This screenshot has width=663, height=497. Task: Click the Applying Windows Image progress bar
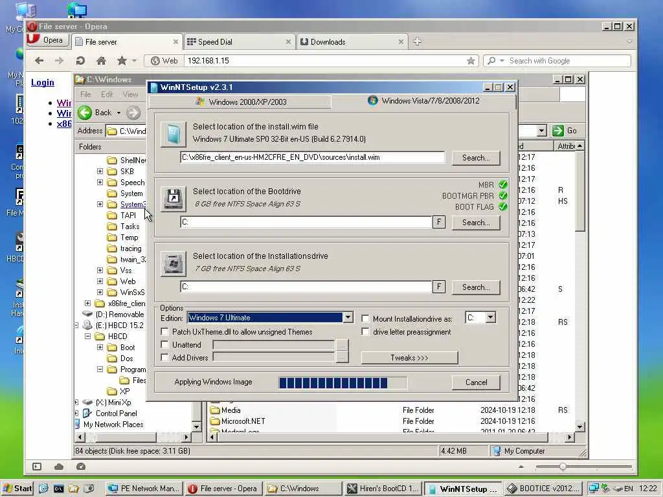point(343,382)
